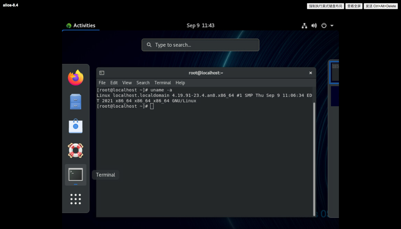Click the Terminal dock icon
The height and width of the screenshot is (229, 401).
tap(75, 175)
